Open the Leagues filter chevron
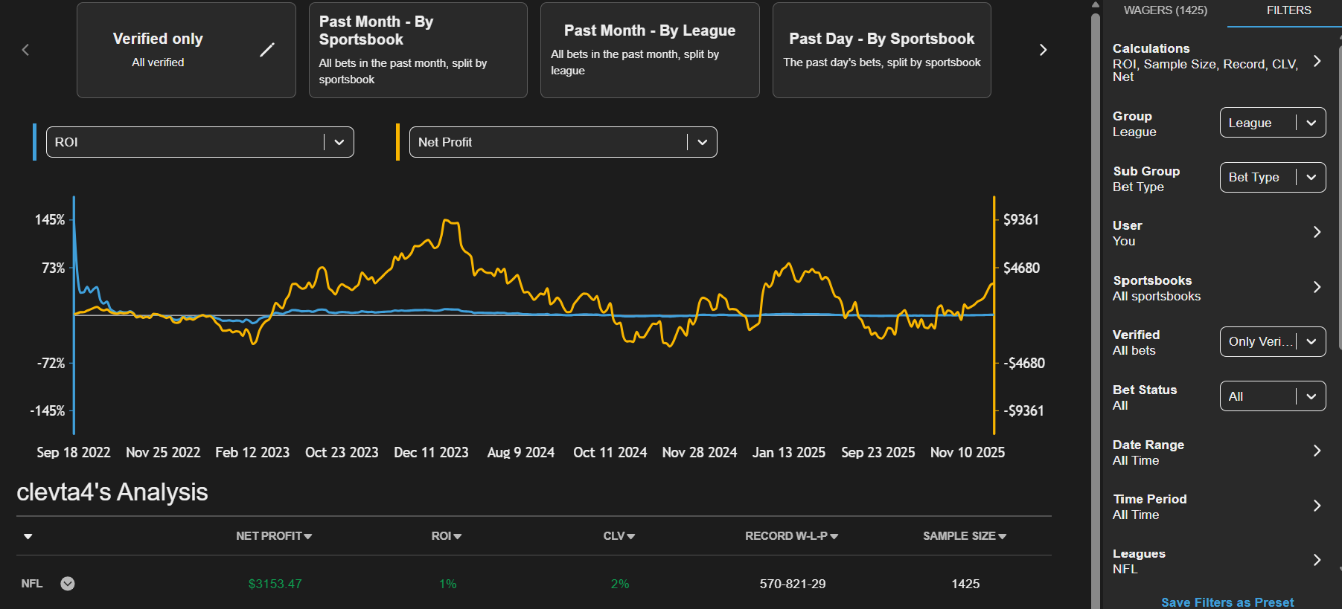 [1317, 560]
